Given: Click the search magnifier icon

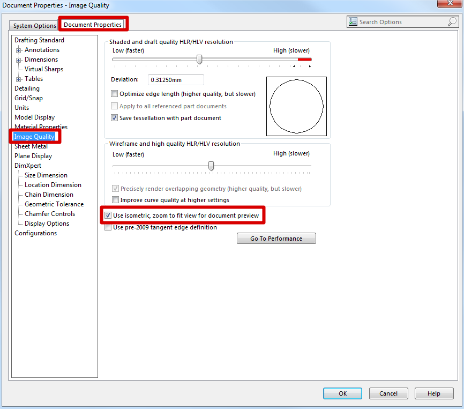Looking at the screenshot, I should click(452, 22).
